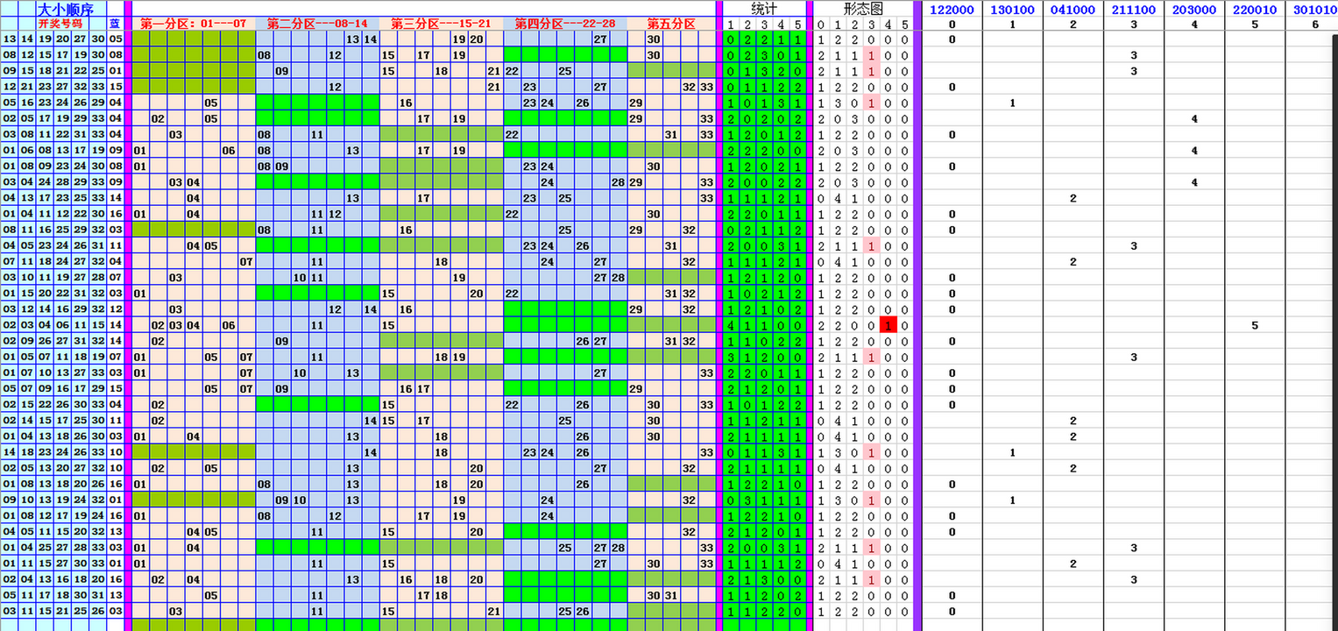
Task: Select the 第二分区---08-14 header
Action: [x=317, y=24]
